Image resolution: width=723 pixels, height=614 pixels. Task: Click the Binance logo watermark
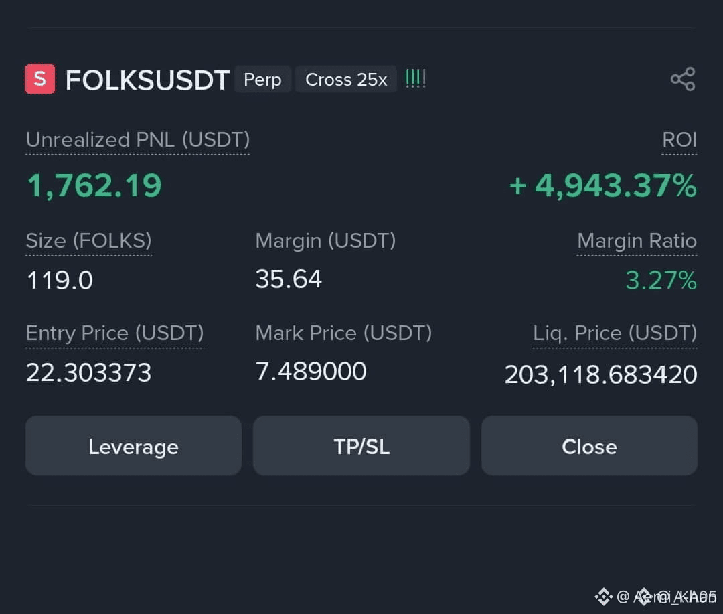(603, 597)
